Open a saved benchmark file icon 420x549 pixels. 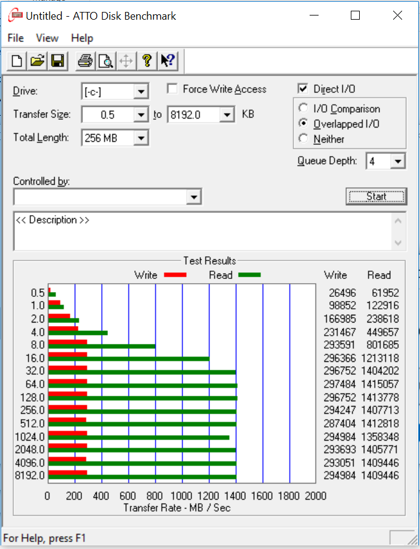point(37,61)
